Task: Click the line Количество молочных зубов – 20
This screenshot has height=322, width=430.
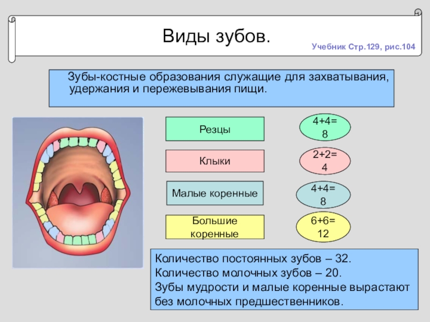Action: [x=248, y=273]
